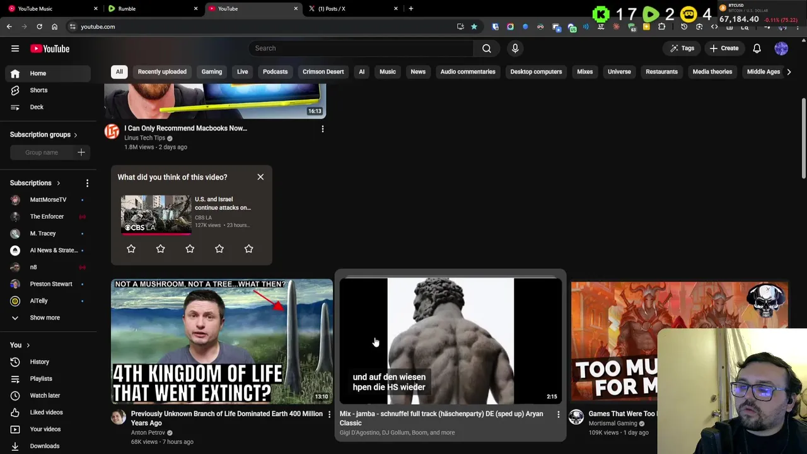Open Shorts from the sidebar
Screen dimensions: 807x454
pyautogui.click(x=38, y=90)
